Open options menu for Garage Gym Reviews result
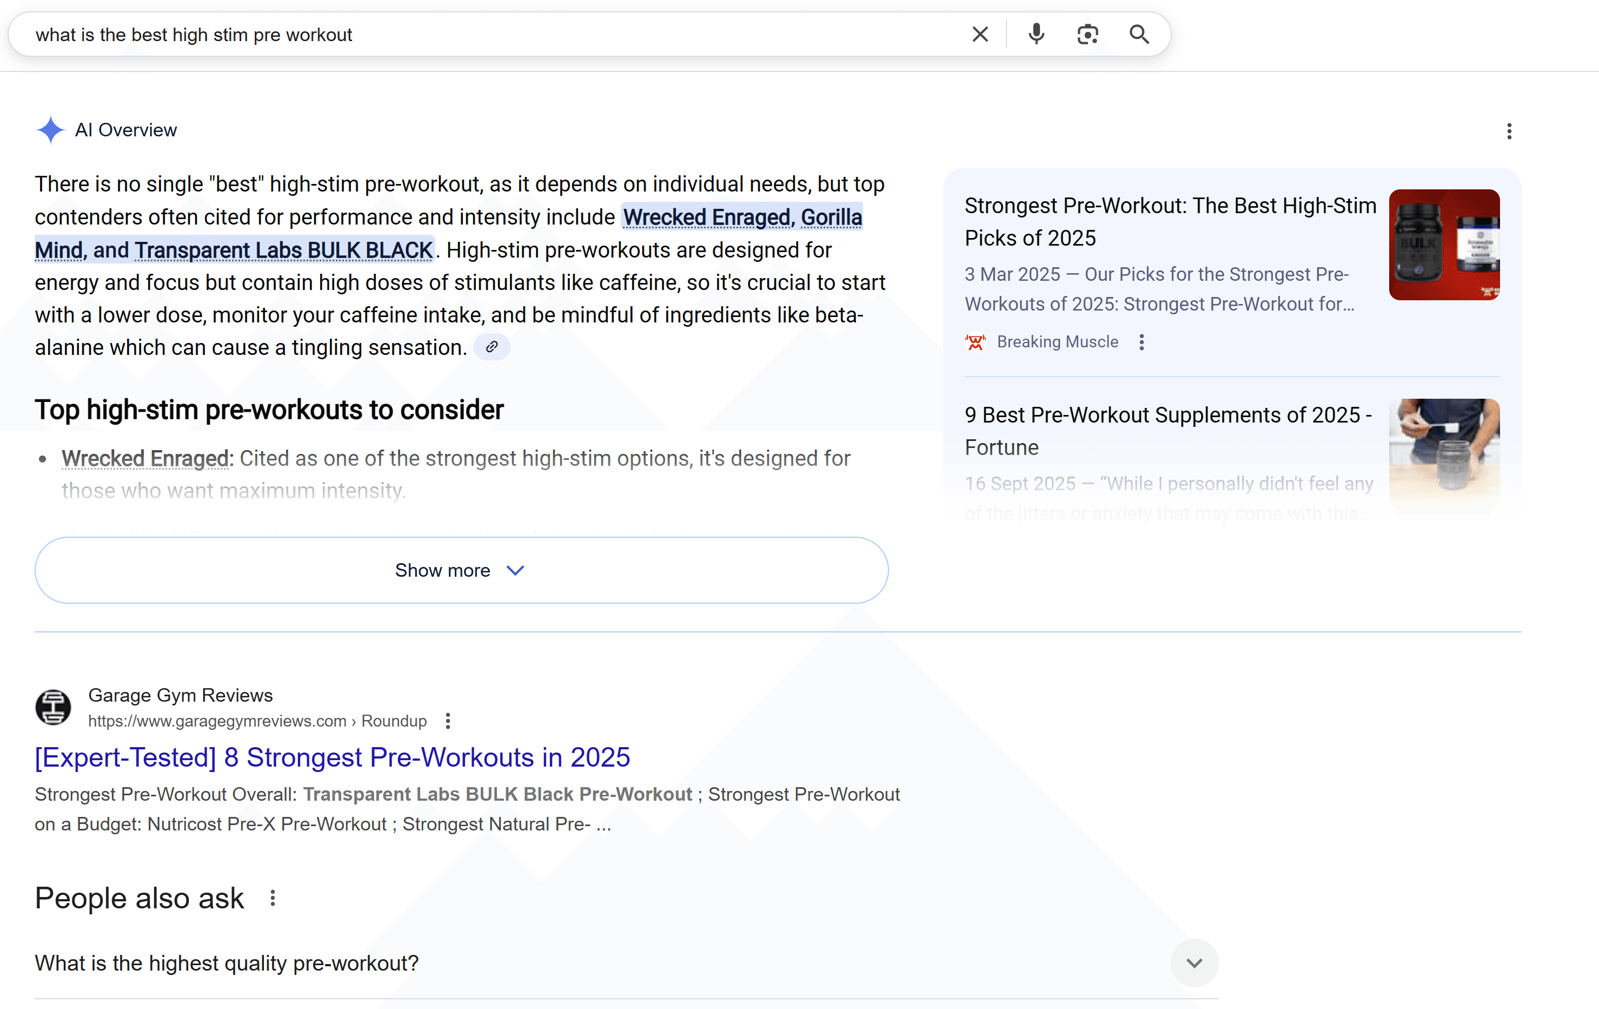The width and height of the screenshot is (1599, 1009). coord(448,721)
